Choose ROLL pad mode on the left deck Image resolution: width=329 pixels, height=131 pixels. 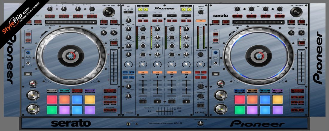(x=65, y=91)
